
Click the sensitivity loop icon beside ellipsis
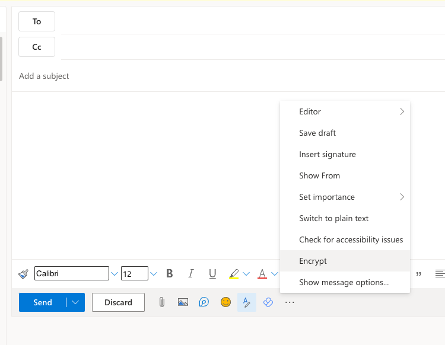[268, 302]
